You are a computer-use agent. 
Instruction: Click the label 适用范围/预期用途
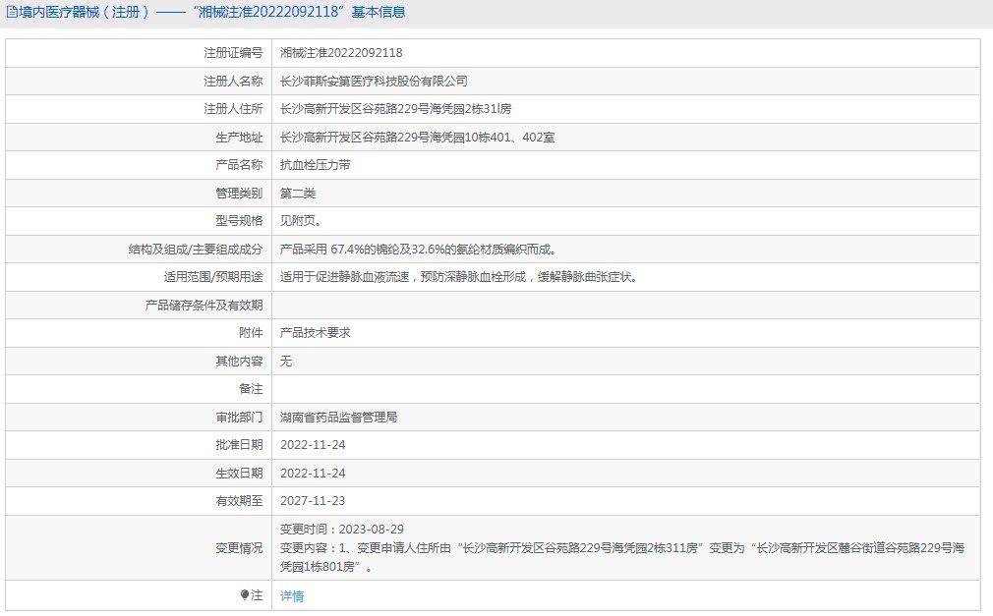pos(213,277)
